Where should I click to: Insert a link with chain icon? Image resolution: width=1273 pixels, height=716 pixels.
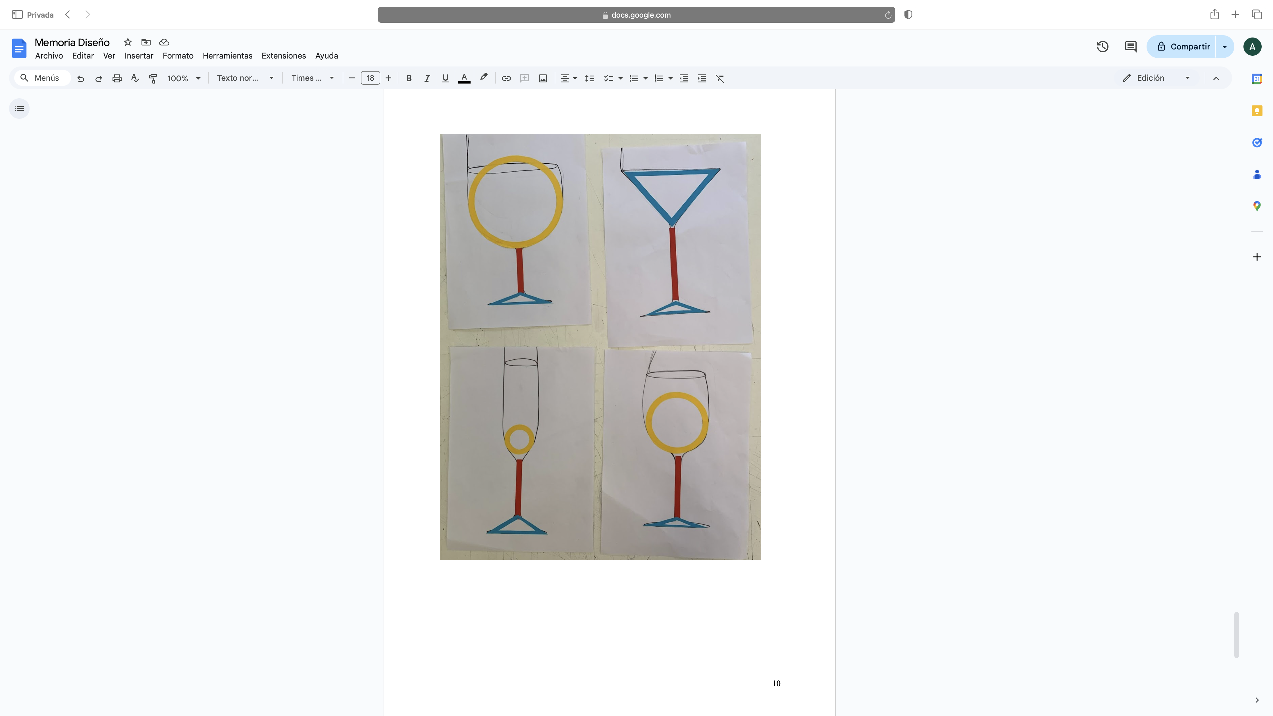tap(506, 78)
